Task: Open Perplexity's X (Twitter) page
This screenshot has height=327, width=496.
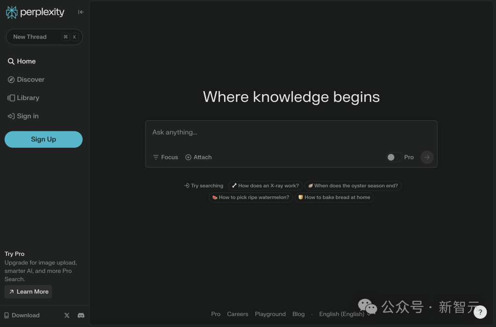Action: (x=67, y=316)
